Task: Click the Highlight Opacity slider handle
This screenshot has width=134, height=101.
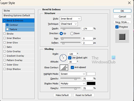Action: pyautogui.click(x=76, y=79)
